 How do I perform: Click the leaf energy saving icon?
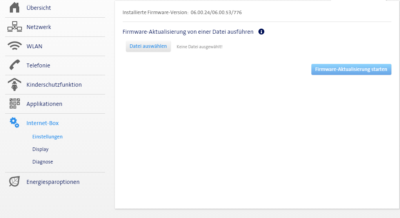point(15,182)
